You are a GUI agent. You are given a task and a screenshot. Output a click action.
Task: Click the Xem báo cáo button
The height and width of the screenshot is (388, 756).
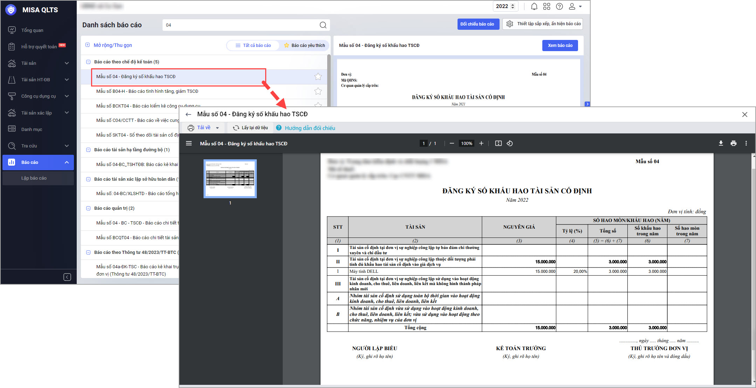[x=560, y=45]
